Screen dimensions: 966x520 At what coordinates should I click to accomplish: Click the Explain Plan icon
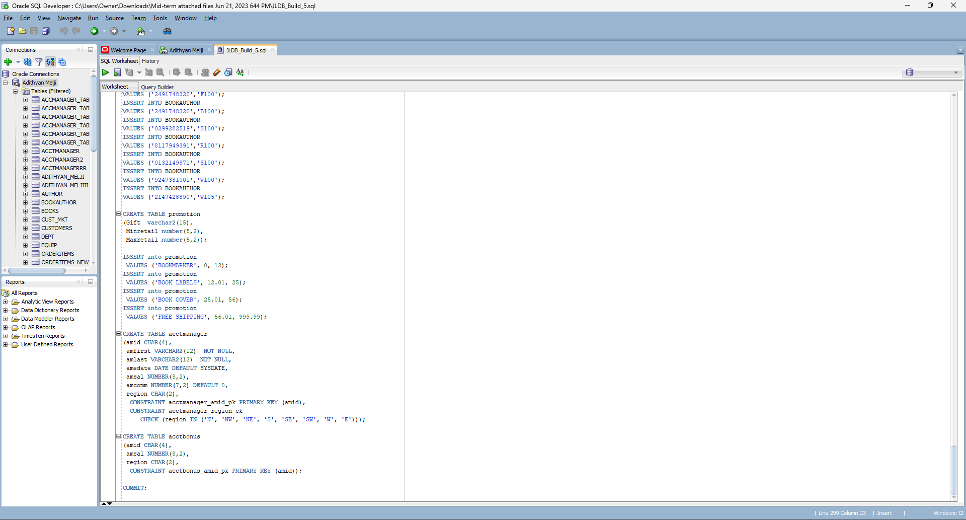[x=129, y=72]
